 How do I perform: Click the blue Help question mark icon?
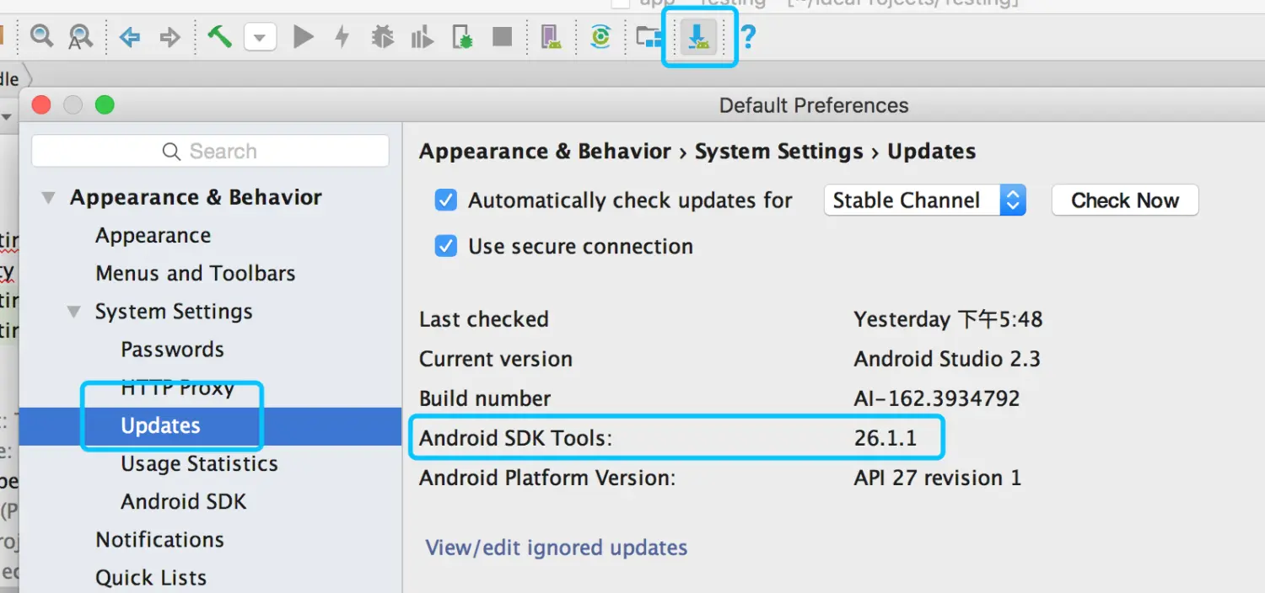click(747, 36)
